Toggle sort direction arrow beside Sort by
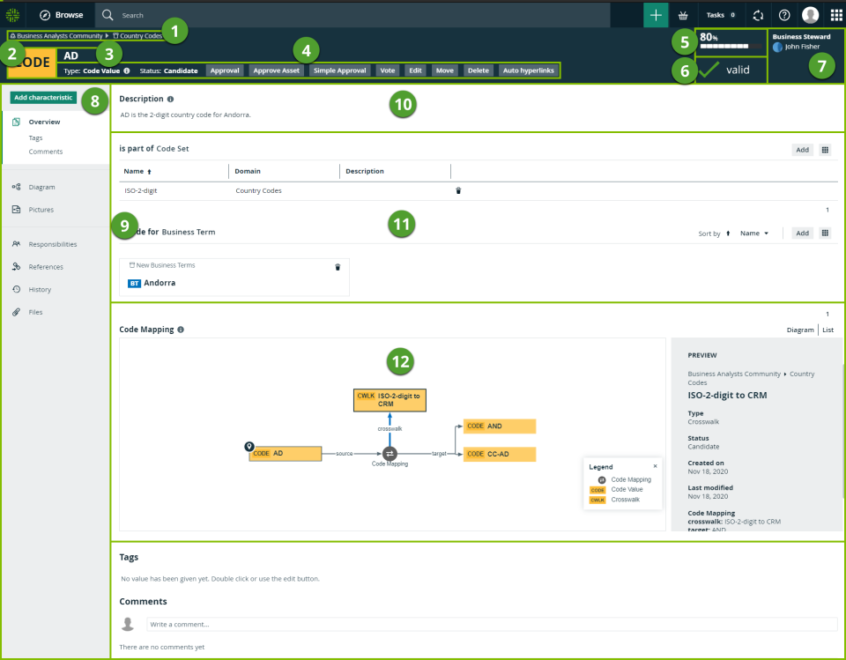 728,234
